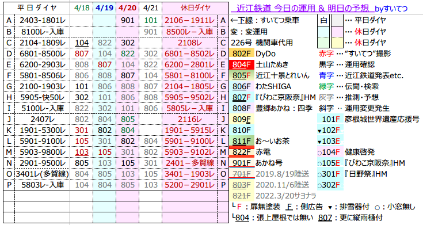
Task: Click the weekday cell 1901-5300レ
Action: click(x=43, y=130)
